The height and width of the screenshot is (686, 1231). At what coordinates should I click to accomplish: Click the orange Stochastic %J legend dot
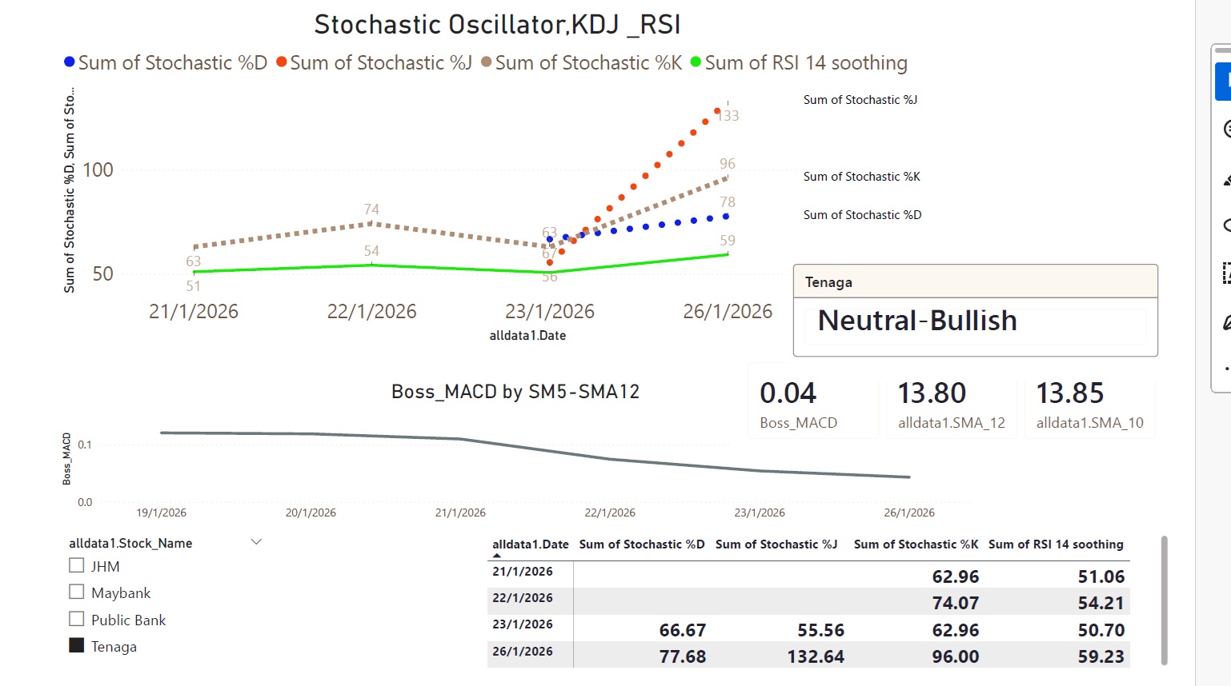pos(282,62)
